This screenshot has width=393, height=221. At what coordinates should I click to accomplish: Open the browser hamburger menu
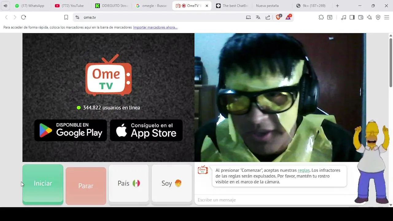click(387, 17)
